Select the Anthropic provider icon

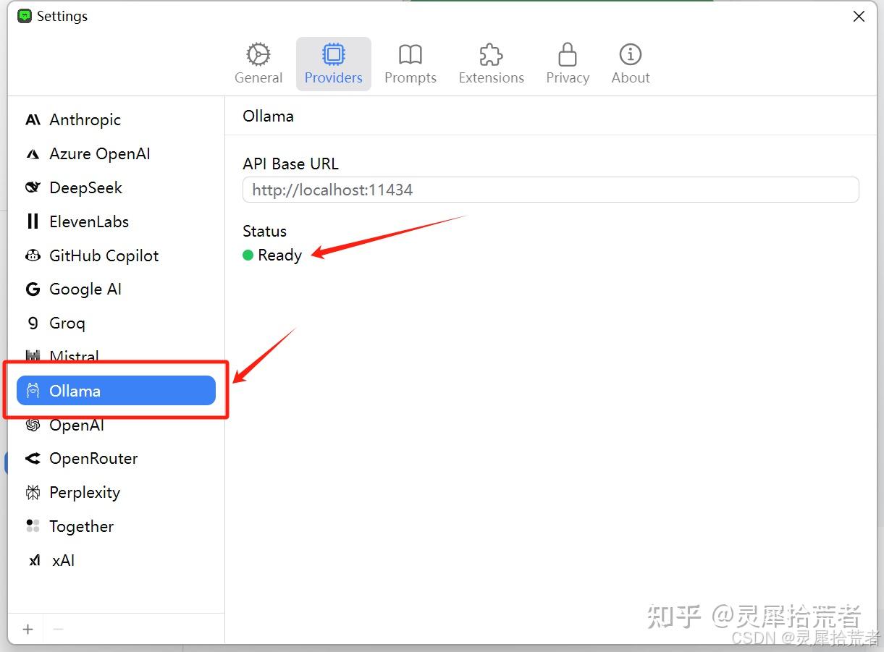33,119
